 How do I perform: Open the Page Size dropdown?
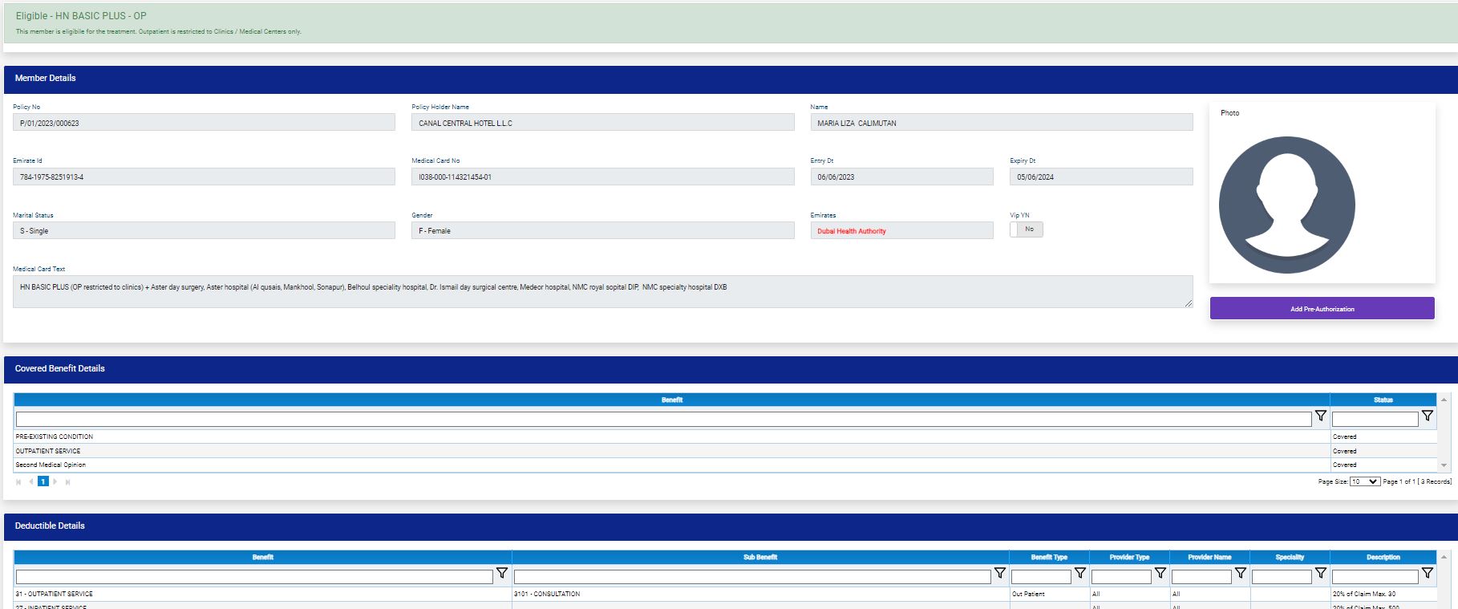[x=1364, y=481]
